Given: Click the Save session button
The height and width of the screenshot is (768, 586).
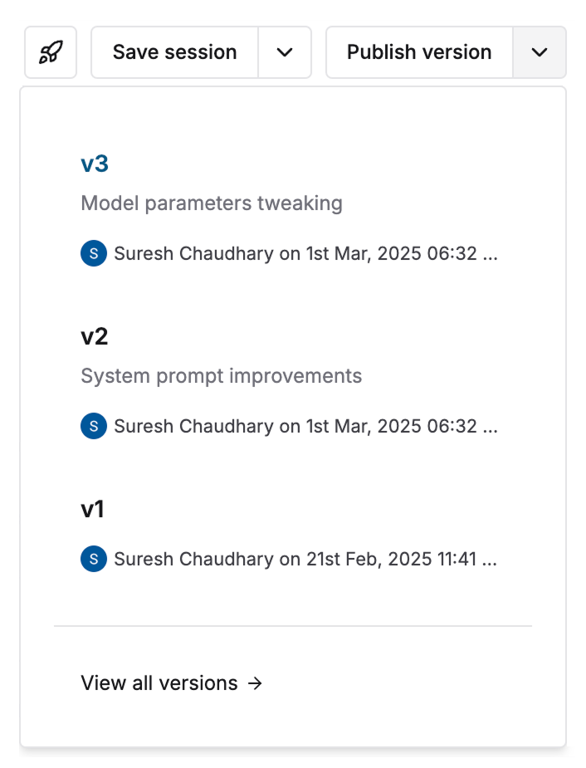Looking at the screenshot, I should pyautogui.click(x=175, y=52).
